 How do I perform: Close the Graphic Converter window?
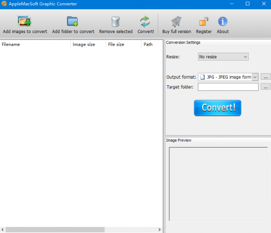click(264, 4)
